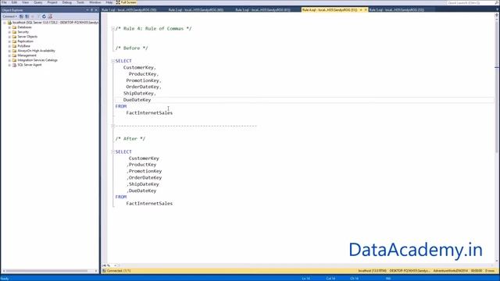500x281 pixels.
Task: Switch to the Rule 1.sql tab
Action: click(129, 10)
